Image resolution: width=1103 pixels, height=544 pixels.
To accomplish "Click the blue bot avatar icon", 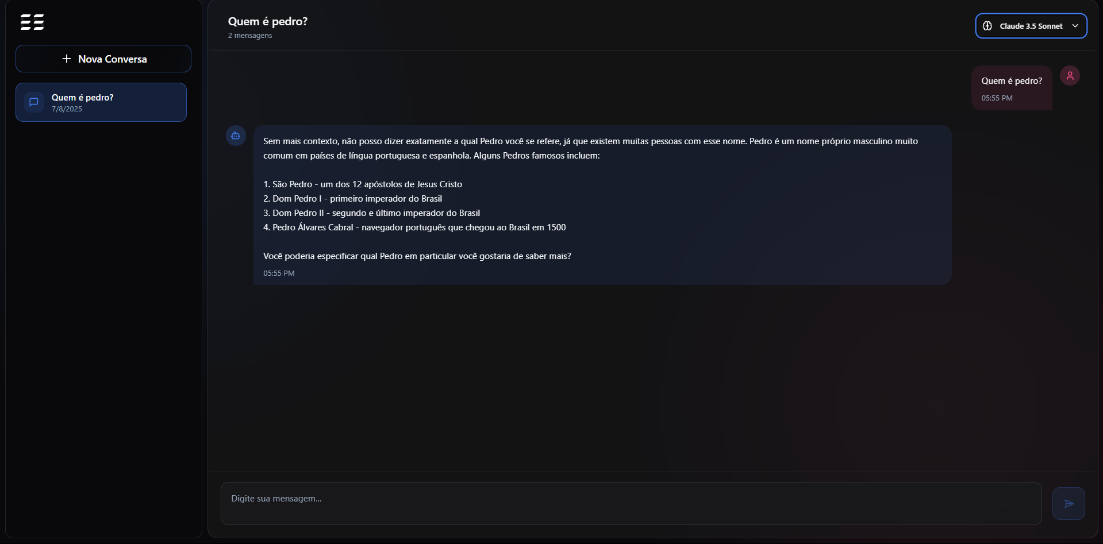I will 236,136.
